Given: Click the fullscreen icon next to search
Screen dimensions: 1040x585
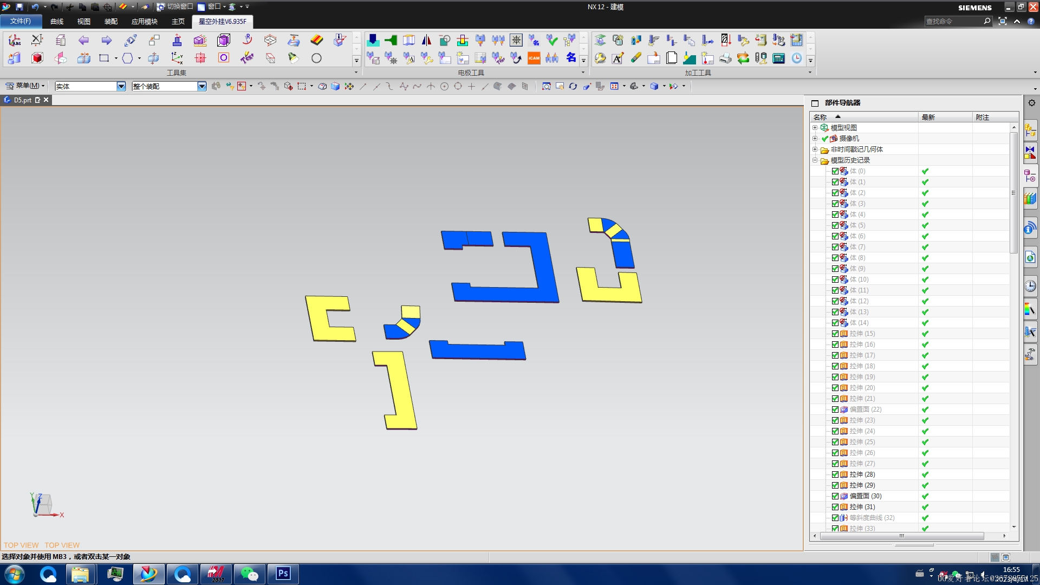Looking at the screenshot, I should 1003,21.
